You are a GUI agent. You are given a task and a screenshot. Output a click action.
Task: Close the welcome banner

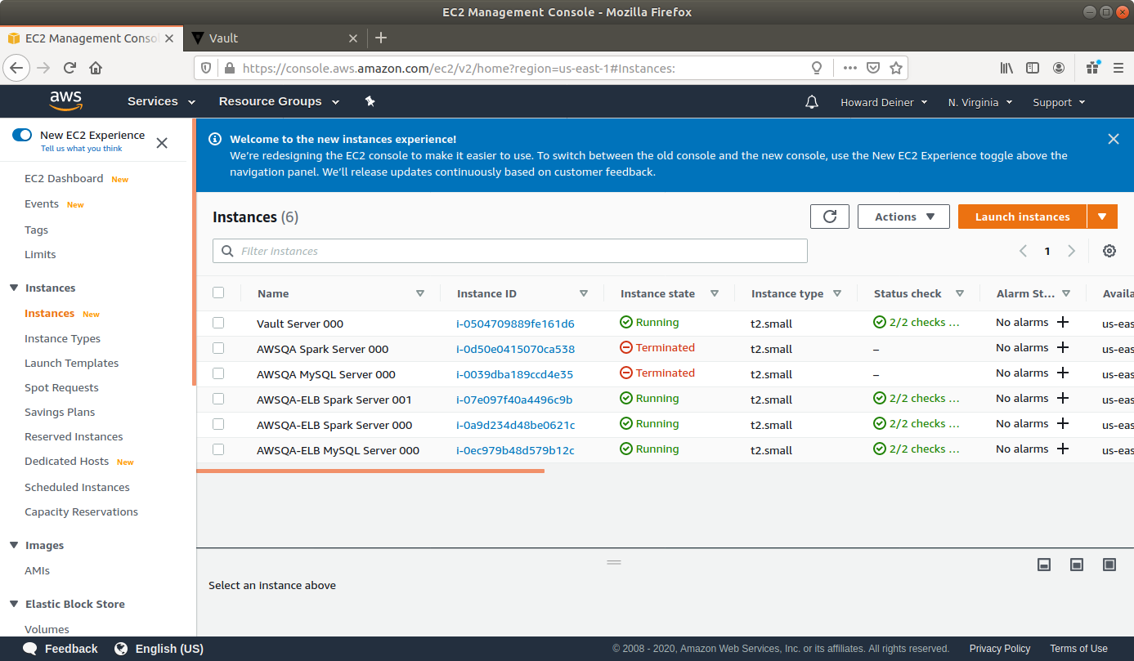[x=1114, y=139]
